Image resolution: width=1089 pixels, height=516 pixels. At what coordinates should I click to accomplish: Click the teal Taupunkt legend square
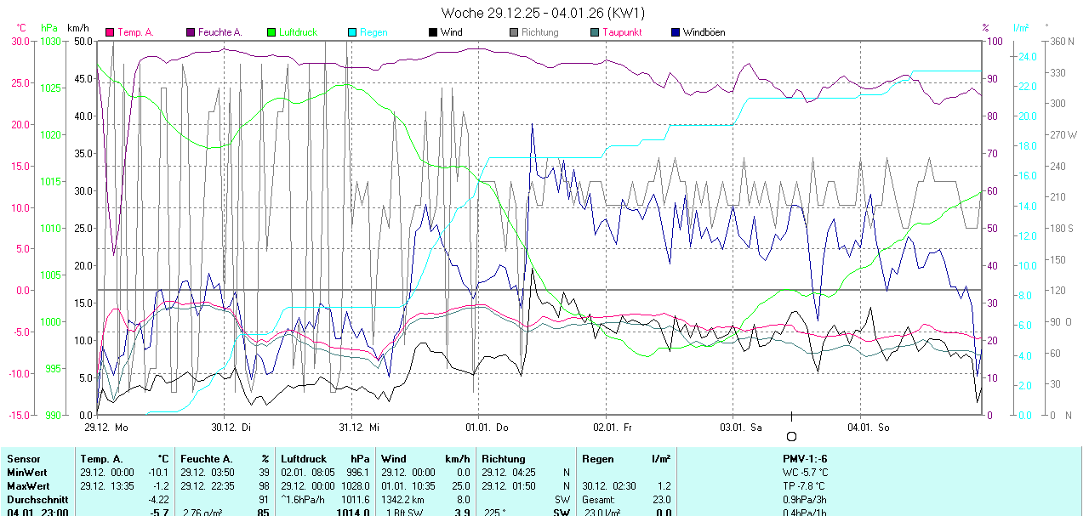[595, 32]
